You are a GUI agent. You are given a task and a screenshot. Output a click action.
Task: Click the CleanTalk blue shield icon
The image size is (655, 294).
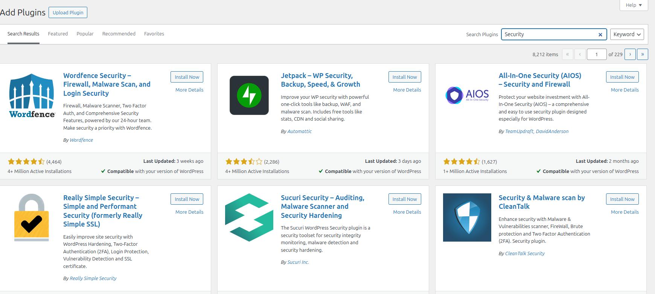pos(467,217)
